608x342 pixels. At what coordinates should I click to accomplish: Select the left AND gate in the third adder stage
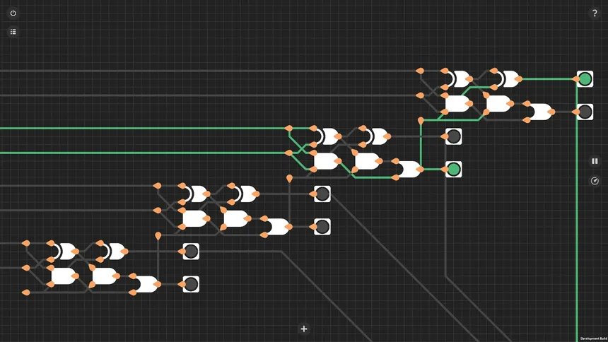[x=195, y=218]
